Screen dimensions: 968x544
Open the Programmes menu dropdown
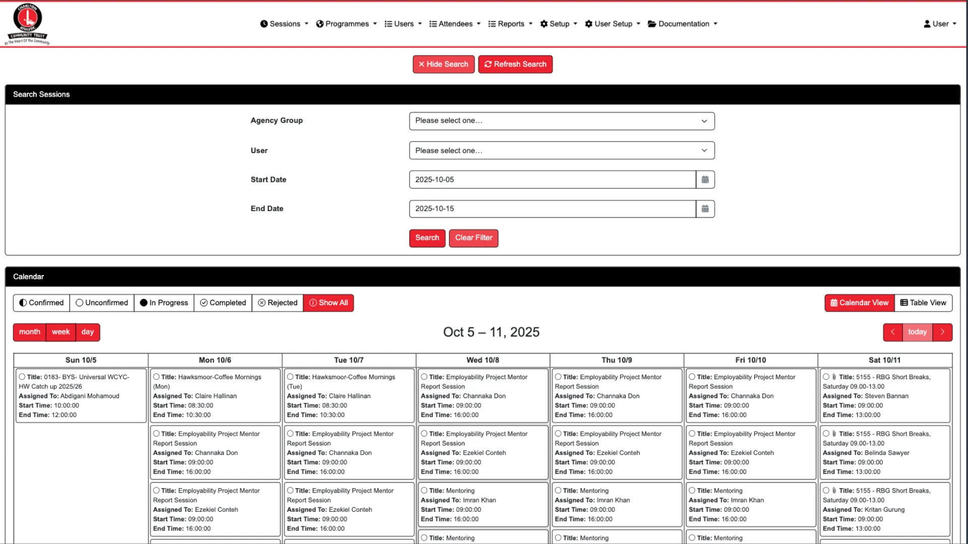[x=346, y=24]
